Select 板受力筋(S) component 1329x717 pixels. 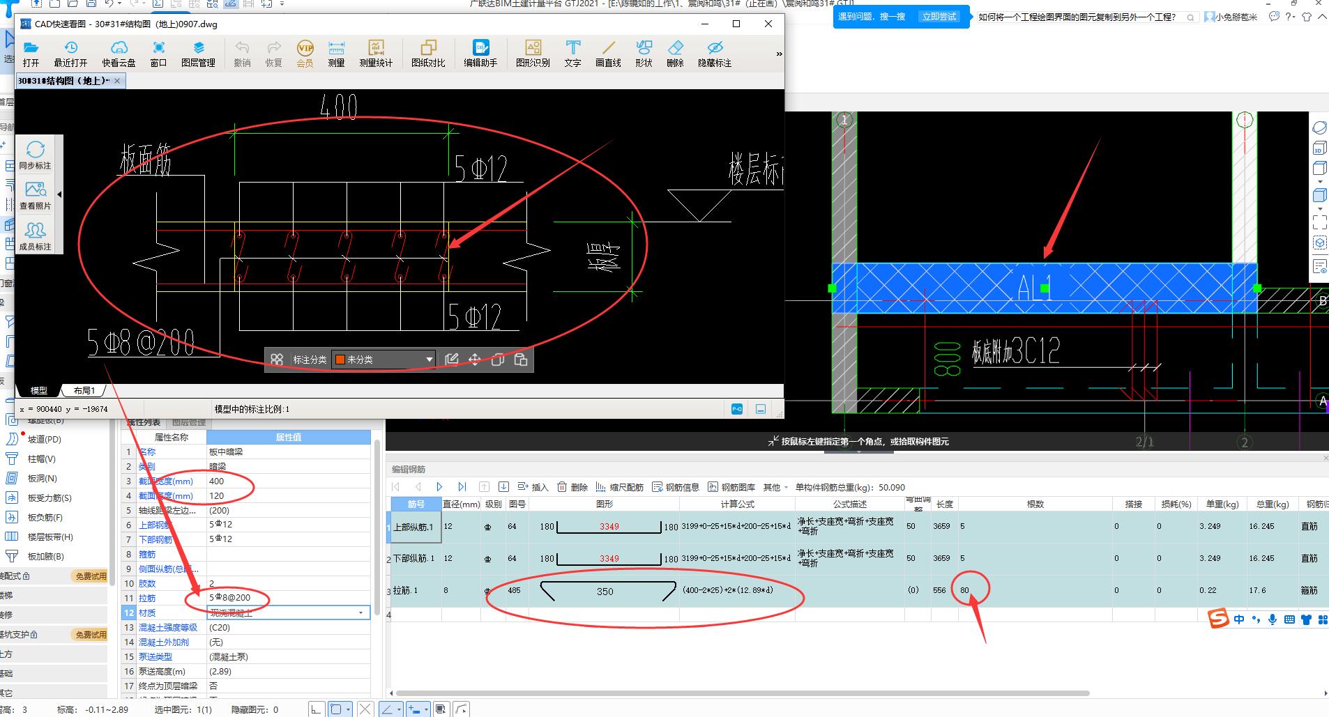coord(49,498)
